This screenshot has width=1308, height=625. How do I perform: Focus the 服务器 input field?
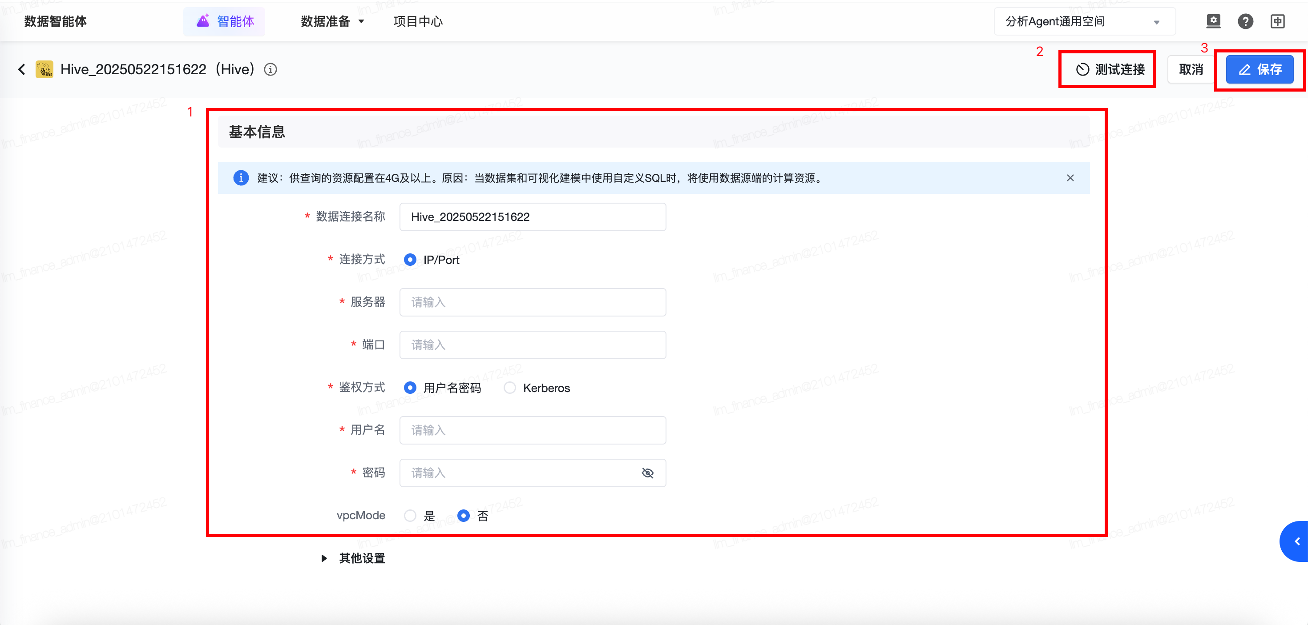click(533, 302)
